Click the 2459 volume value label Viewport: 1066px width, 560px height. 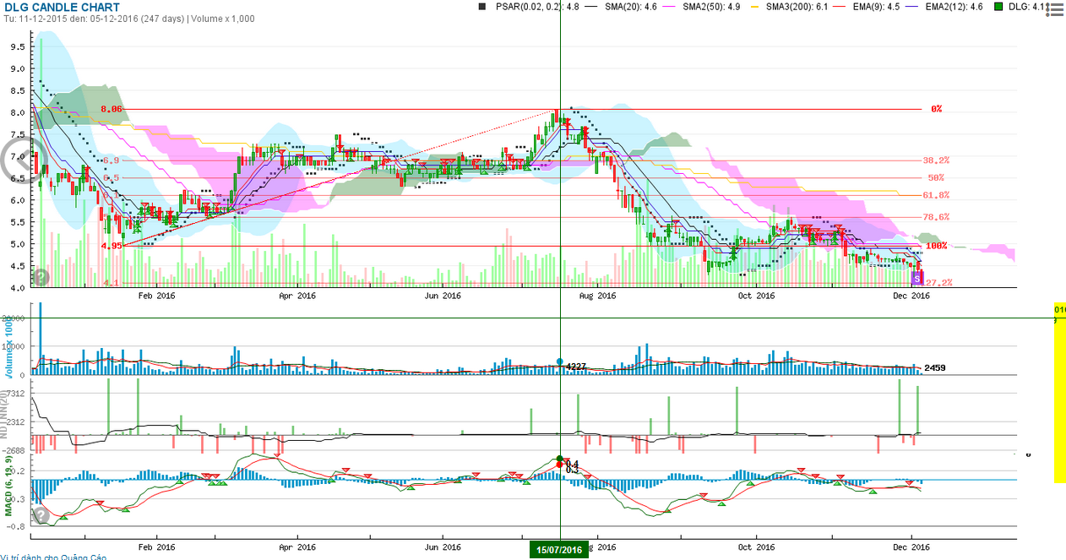(x=936, y=368)
